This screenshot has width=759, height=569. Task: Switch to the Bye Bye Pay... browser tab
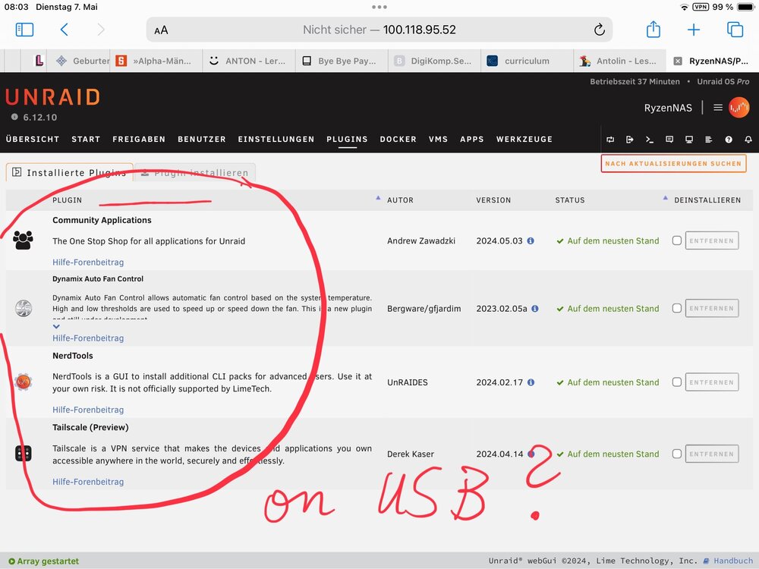coord(342,61)
